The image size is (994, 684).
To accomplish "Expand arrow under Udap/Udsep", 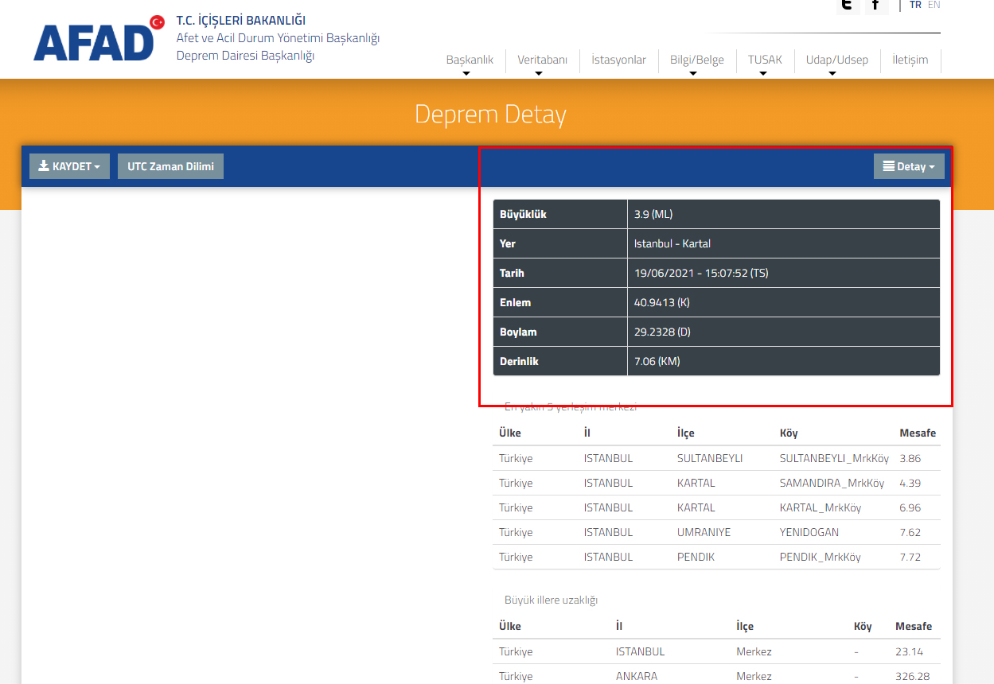I will 832,74.
